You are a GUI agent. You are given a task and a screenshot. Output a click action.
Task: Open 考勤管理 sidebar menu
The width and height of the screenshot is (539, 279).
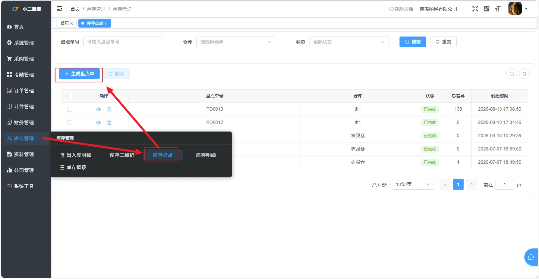pyautogui.click(x=26, y=75)
